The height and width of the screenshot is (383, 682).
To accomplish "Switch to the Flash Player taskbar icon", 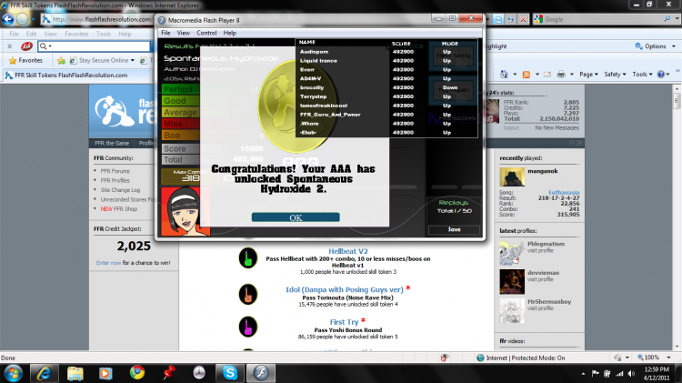I will click(x=261, y=373).
